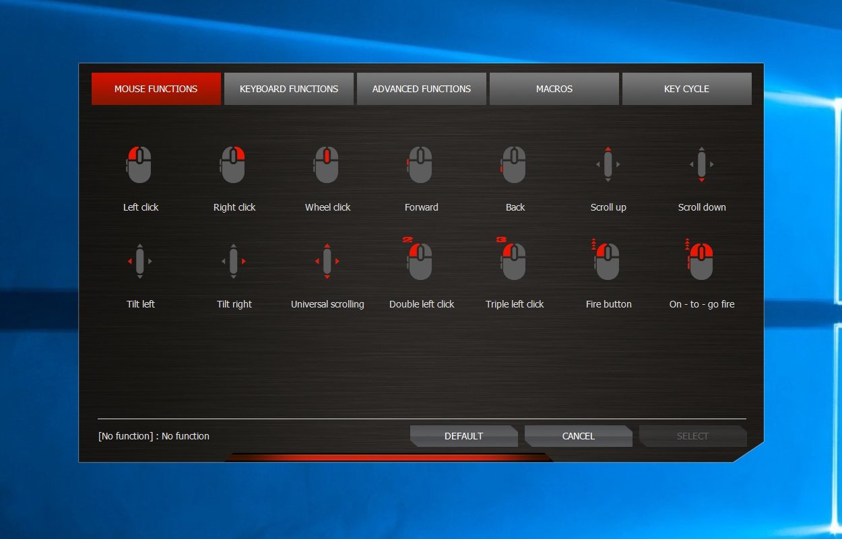Choose the Double left click icon
The image size is (842, 539).
point(418,258)
